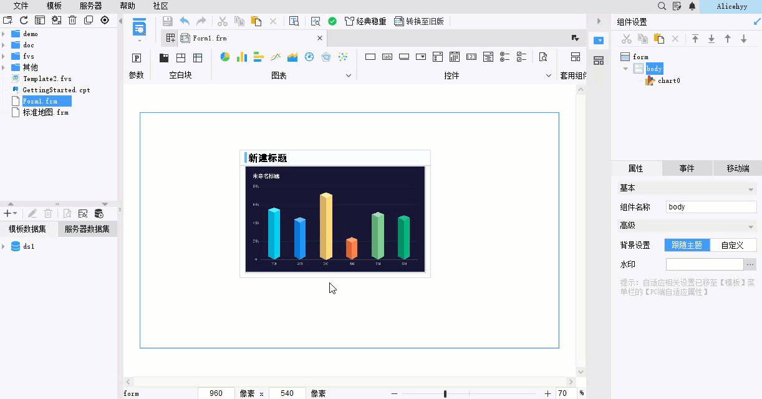Switch to 服务器数据集 tab
762x399 pixels.
87,229
